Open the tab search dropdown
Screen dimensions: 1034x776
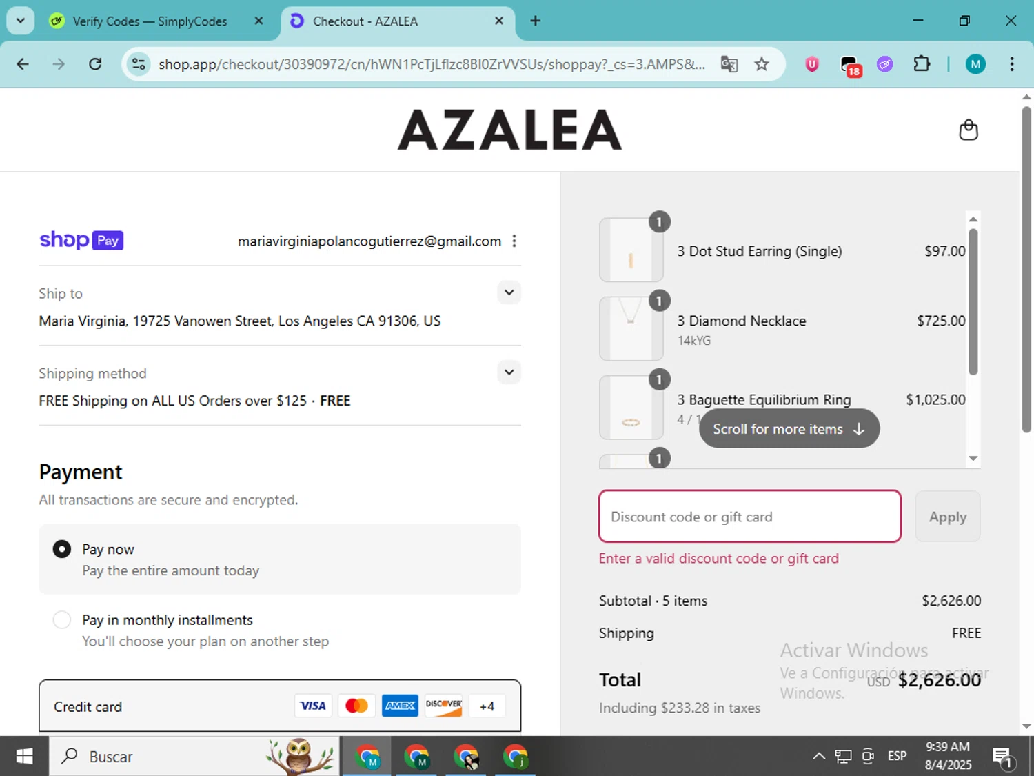click(21, 21)
